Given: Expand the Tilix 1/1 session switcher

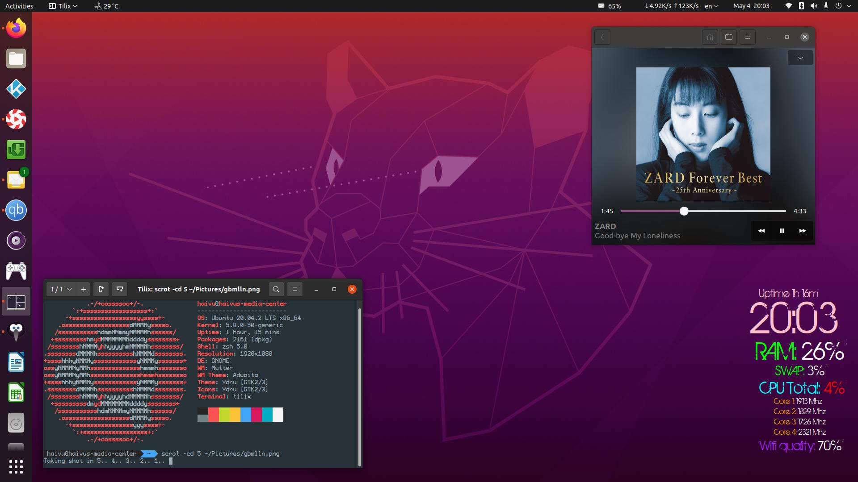Looking at the screenshot, I should click(x=61, y=289).
